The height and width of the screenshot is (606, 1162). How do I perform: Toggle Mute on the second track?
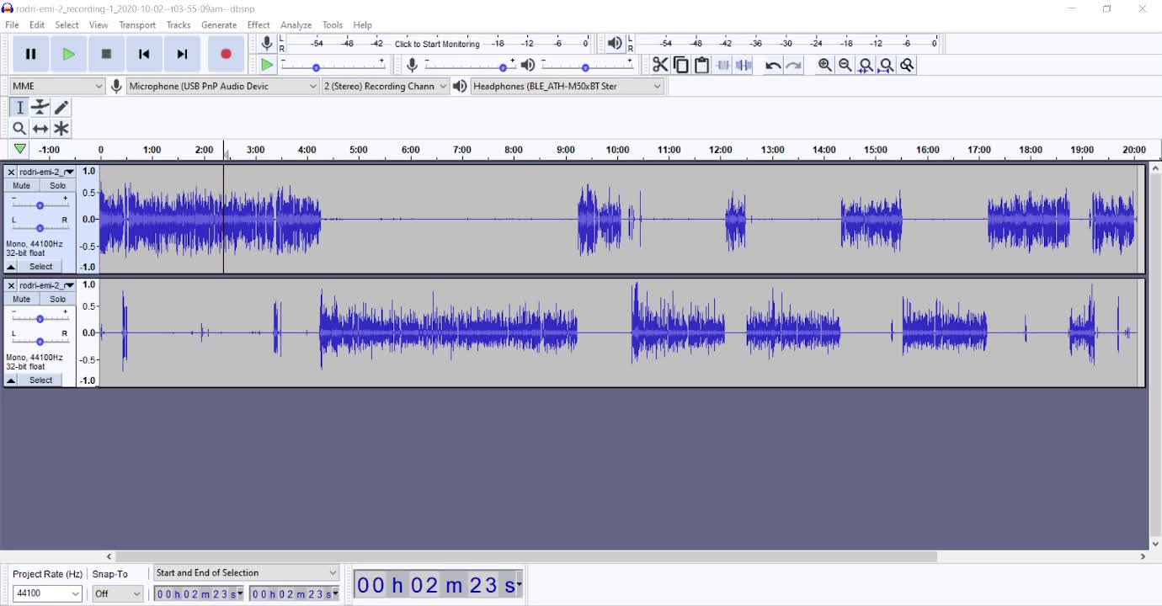[22, 299]
